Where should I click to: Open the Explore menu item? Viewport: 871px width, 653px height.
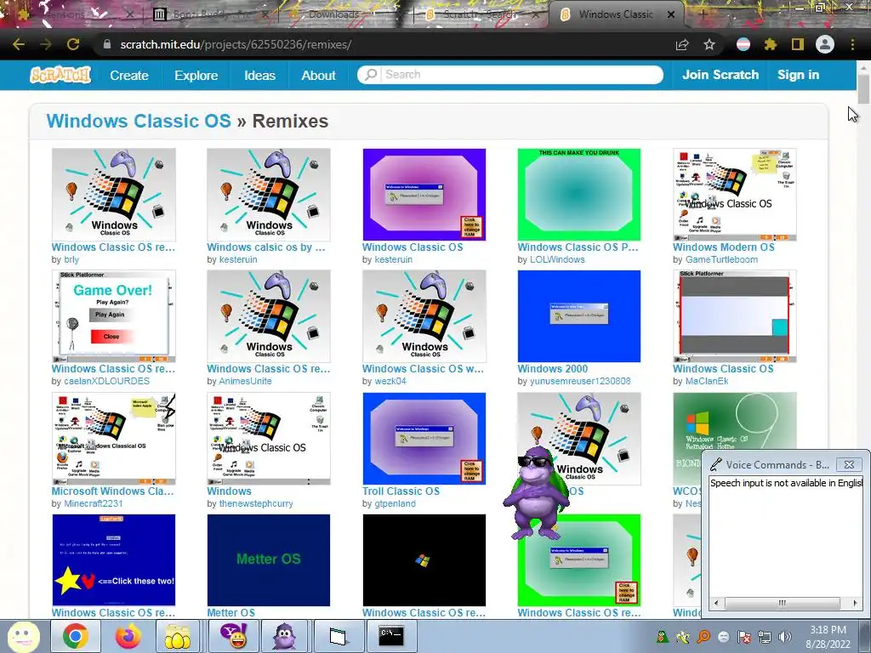point(196,75)
